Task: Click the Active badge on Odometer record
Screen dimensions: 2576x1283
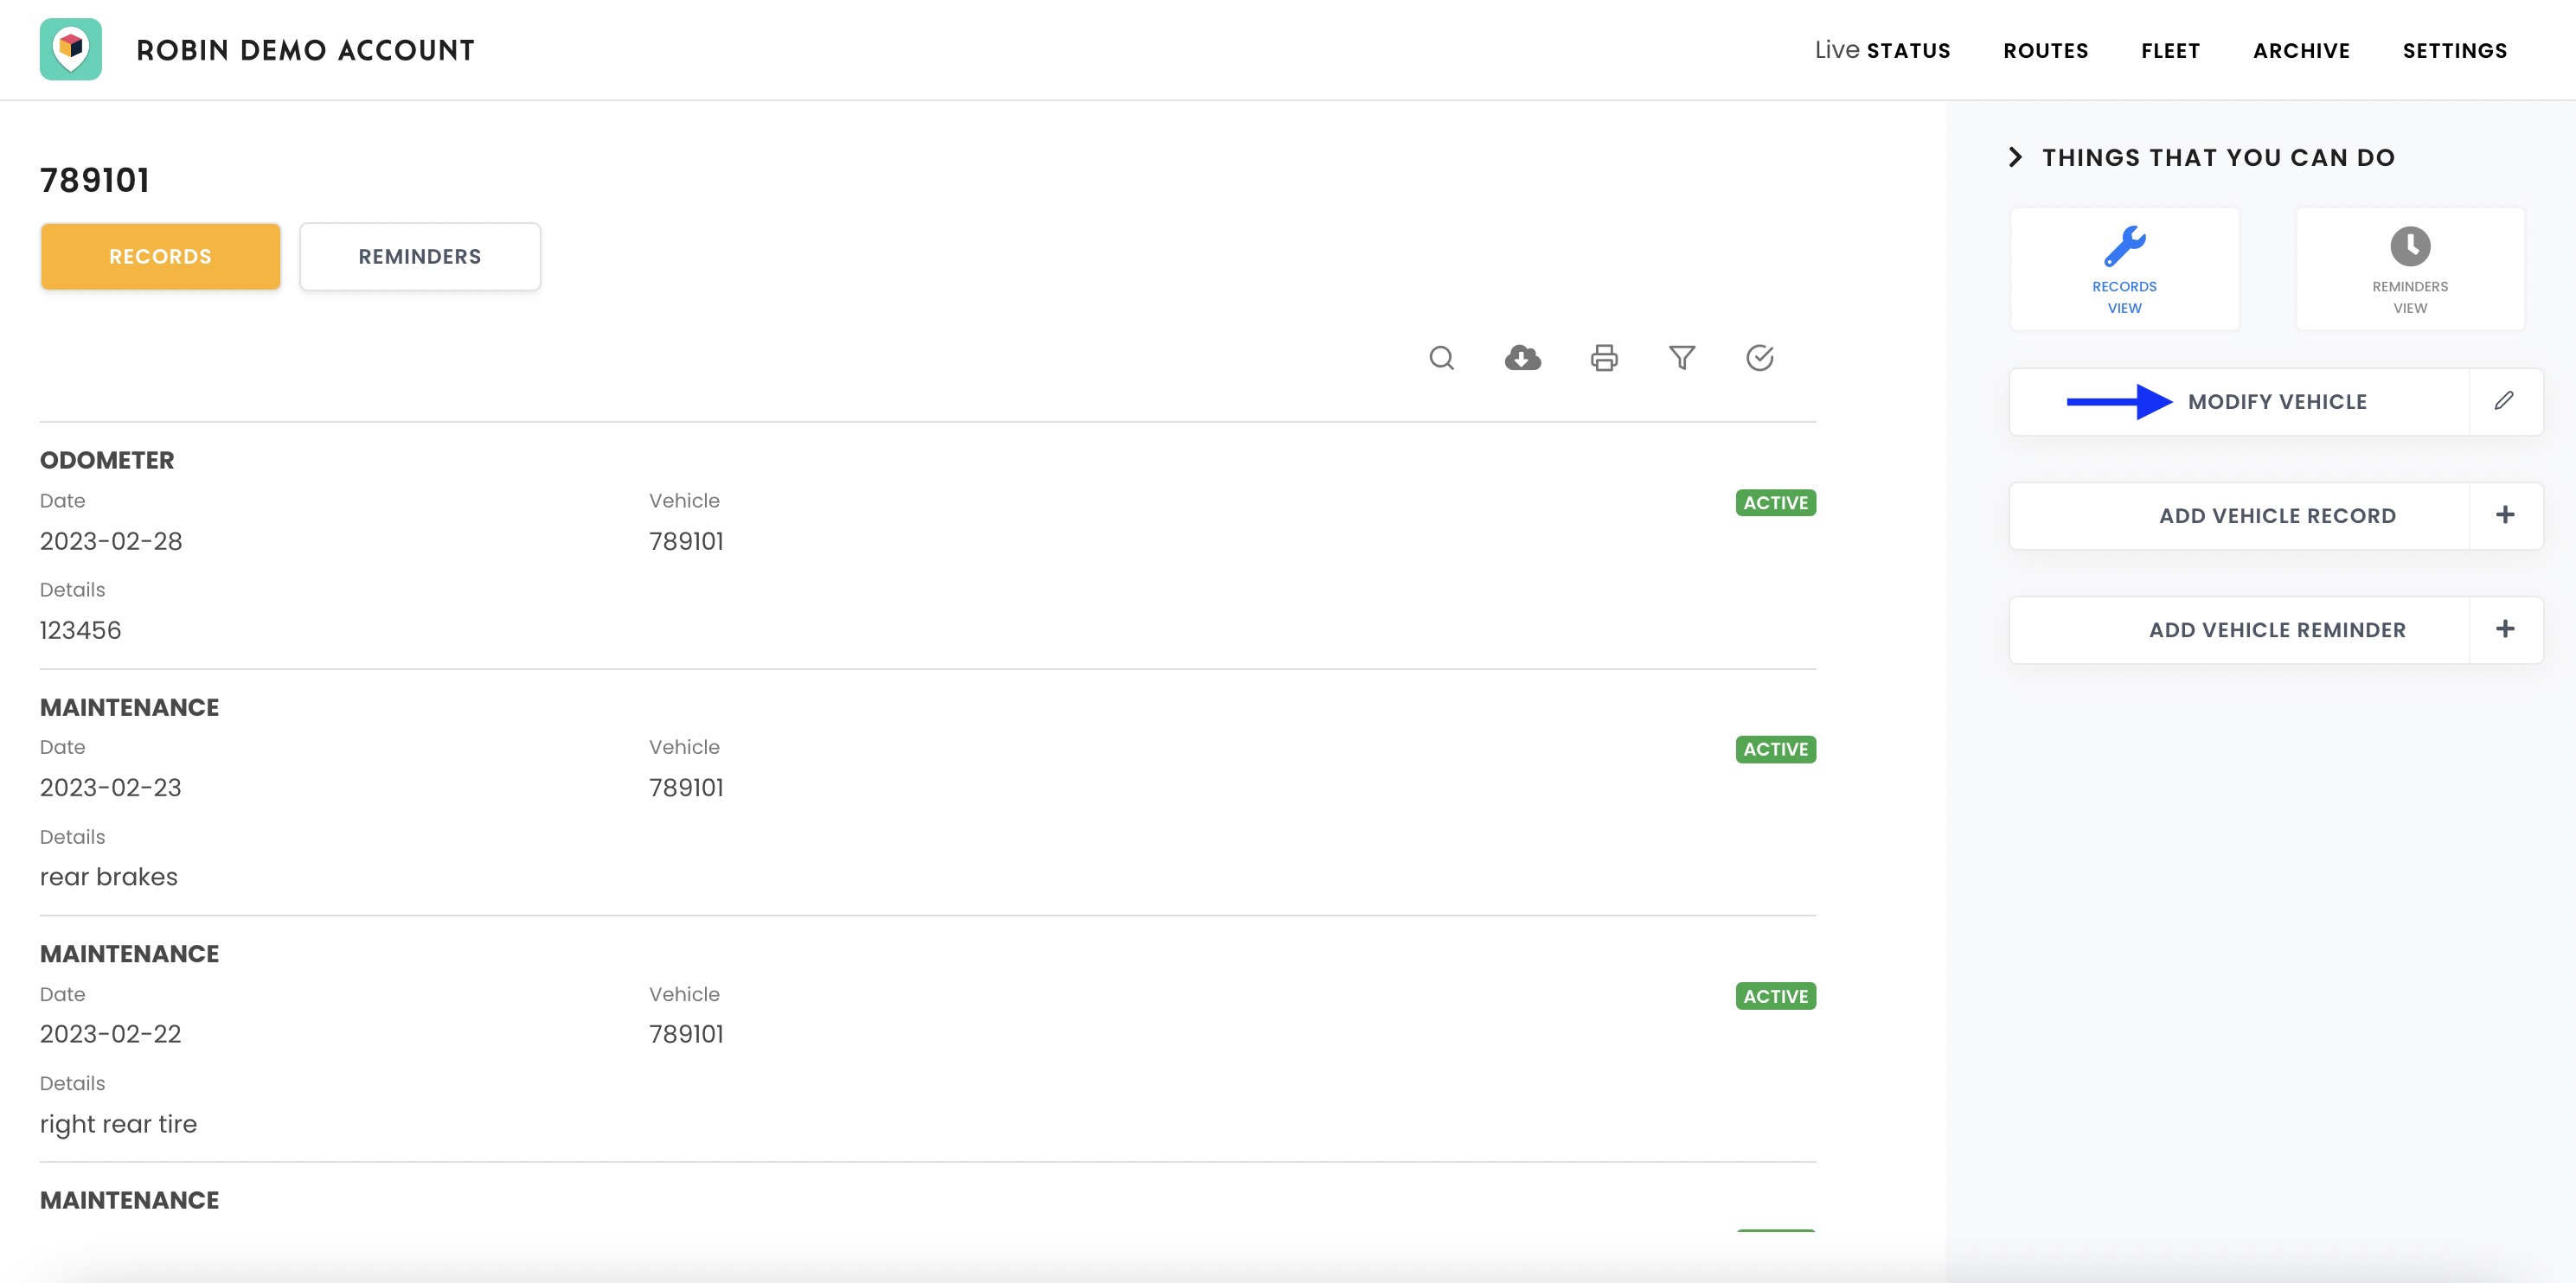Action: 1775,502
